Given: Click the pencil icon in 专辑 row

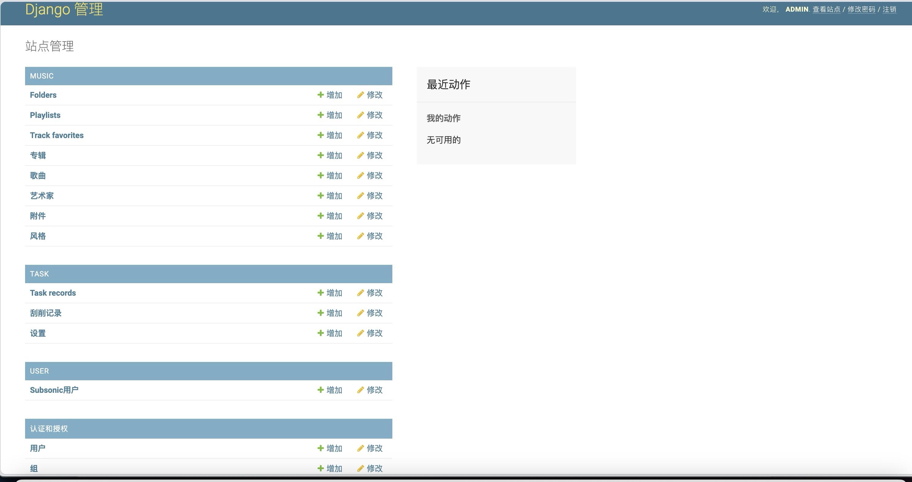Looking at the screenshot, I should [x=361, y=155].
